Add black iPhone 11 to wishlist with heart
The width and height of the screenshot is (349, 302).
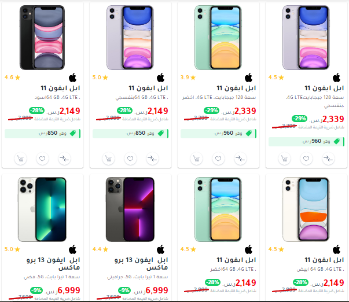[x=42, y=159]
